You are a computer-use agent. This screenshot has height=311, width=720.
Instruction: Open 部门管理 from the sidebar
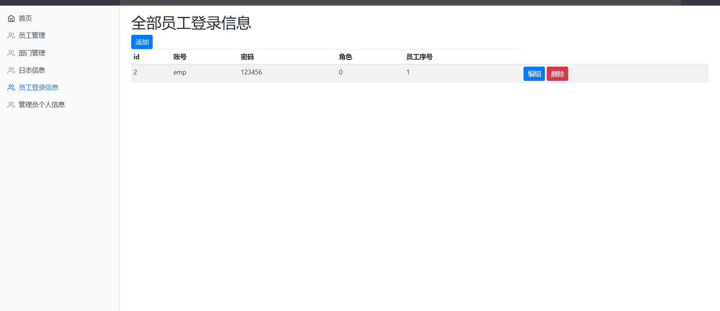pyautogui.click(x=32, y=53)
